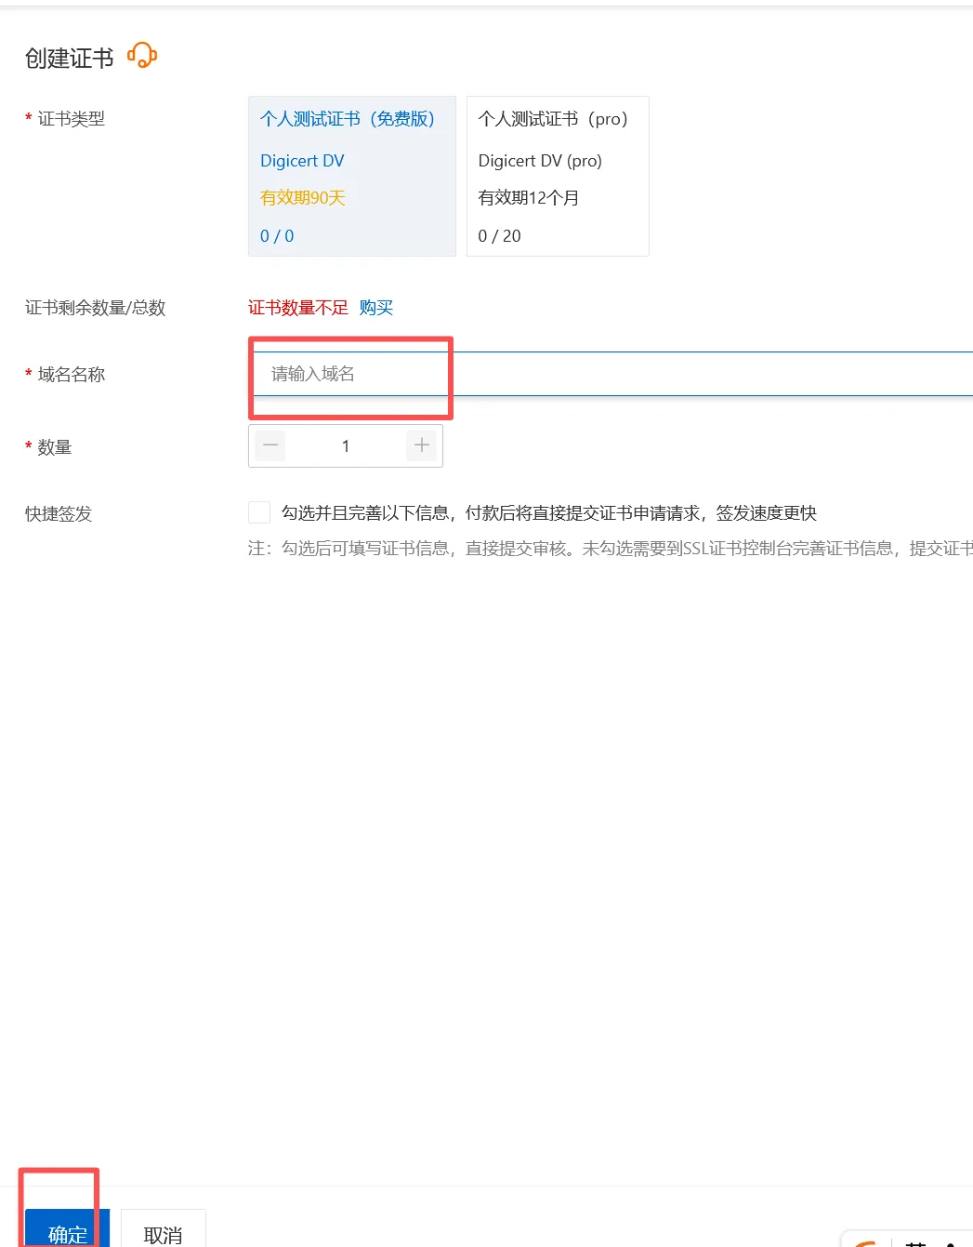Click the 证书数量不足 warning text
The image size is (973, 1247).
coord(298,308)
